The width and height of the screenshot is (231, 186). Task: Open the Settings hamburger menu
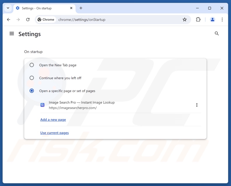[12, 34]
